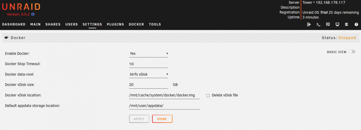Click the Apply button
361x130 pixels.
pyautogui.click(x=139, y=119)
